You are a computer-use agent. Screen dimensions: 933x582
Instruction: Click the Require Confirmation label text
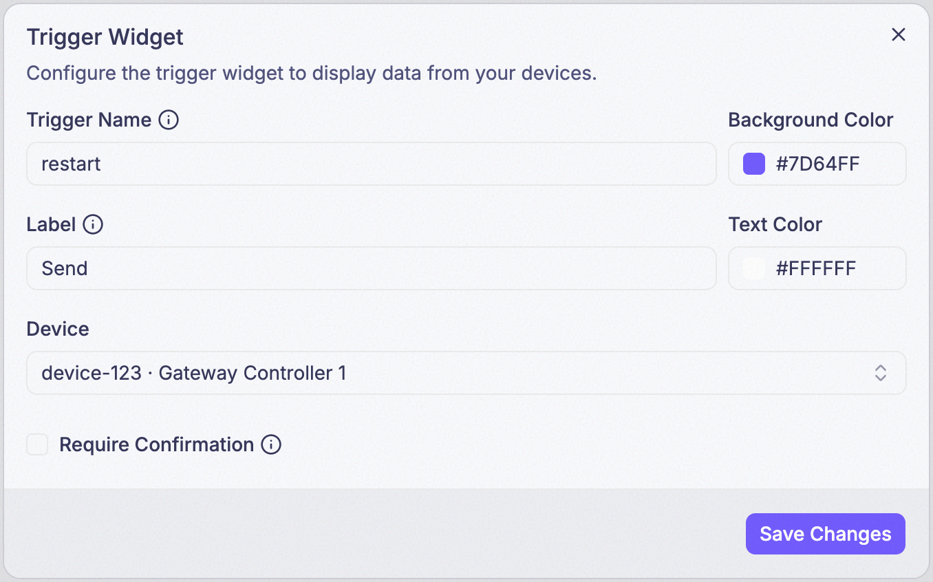[x=157, y=445]
